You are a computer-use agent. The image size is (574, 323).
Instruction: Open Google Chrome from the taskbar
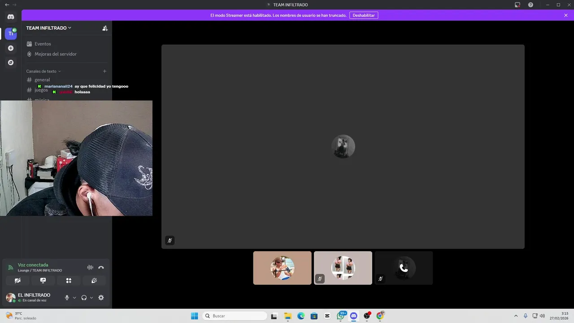380,316
